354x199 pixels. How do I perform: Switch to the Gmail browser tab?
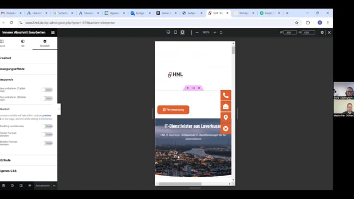[11, 13]
